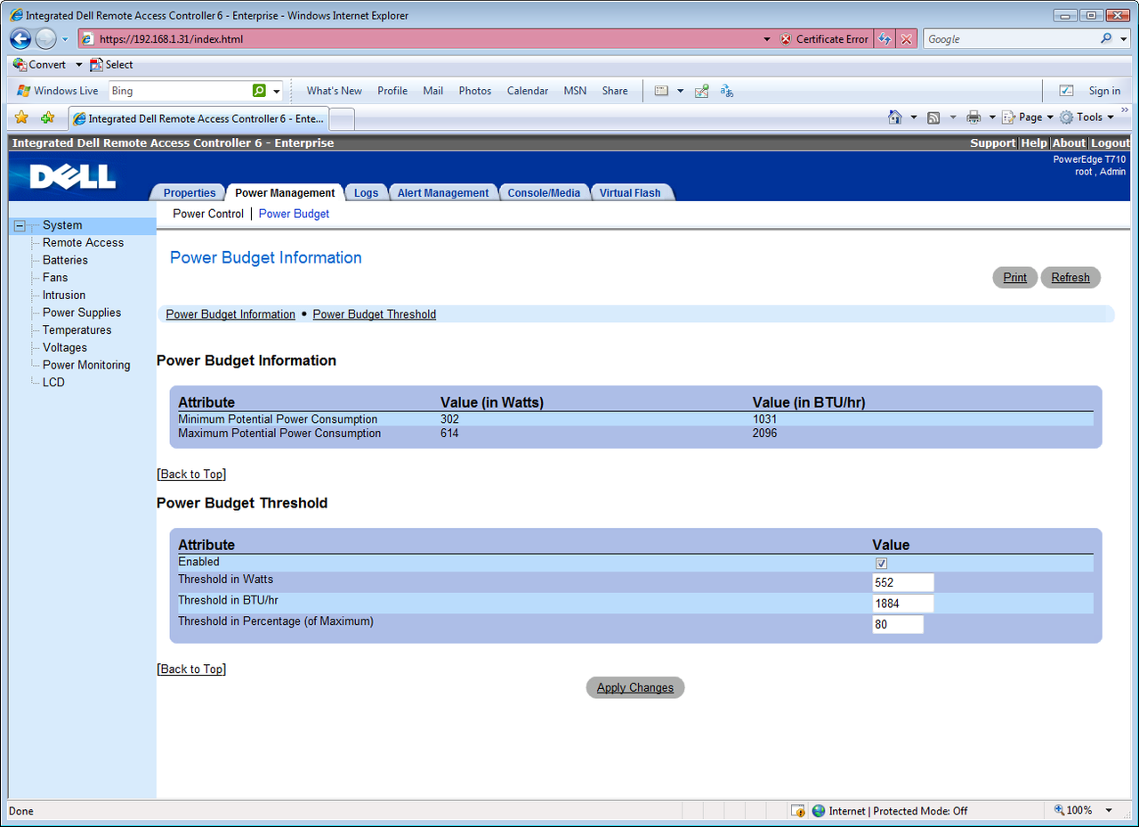Open the recent pages dropdown arrow
Image resolution: width=1139 pixels, height=827 pixels.
tap(65, 39)
